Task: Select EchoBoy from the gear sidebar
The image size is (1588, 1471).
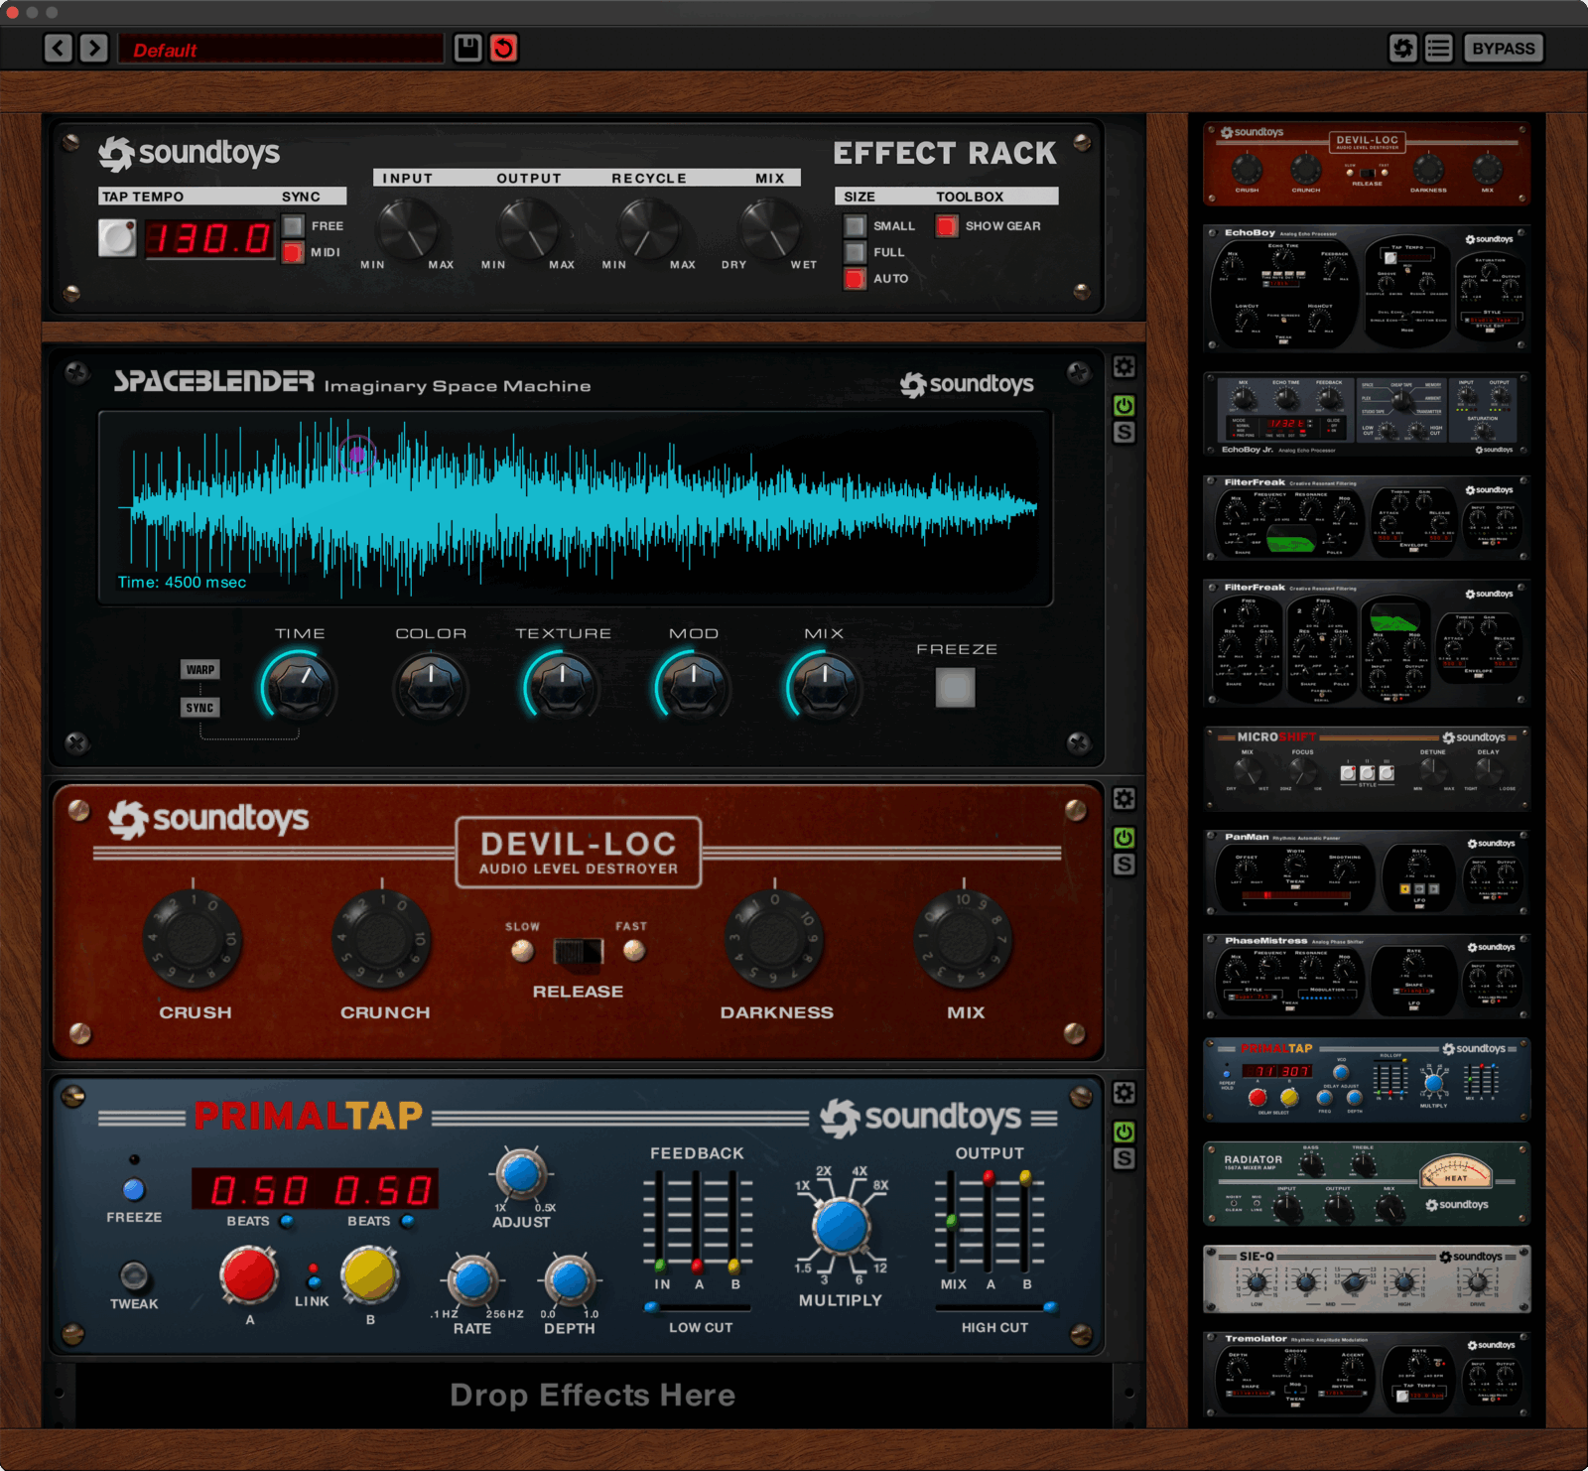Action: click(x=1367, y=288)
